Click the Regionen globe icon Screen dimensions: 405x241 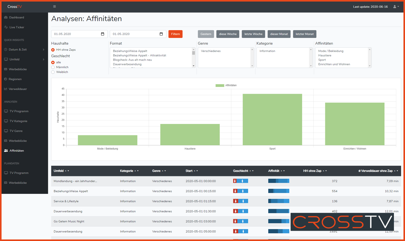(6, 79)
